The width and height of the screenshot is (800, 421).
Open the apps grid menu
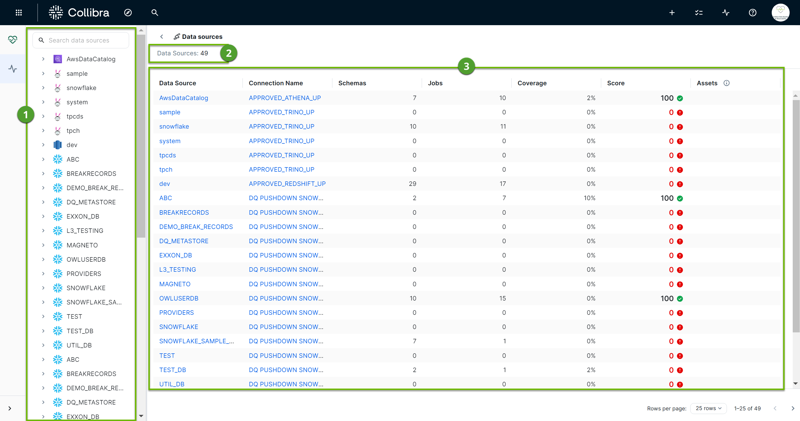(x=19, y=12)
